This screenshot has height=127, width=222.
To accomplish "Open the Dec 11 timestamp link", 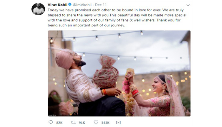I will pyautogui.click(x=101, y=5).
